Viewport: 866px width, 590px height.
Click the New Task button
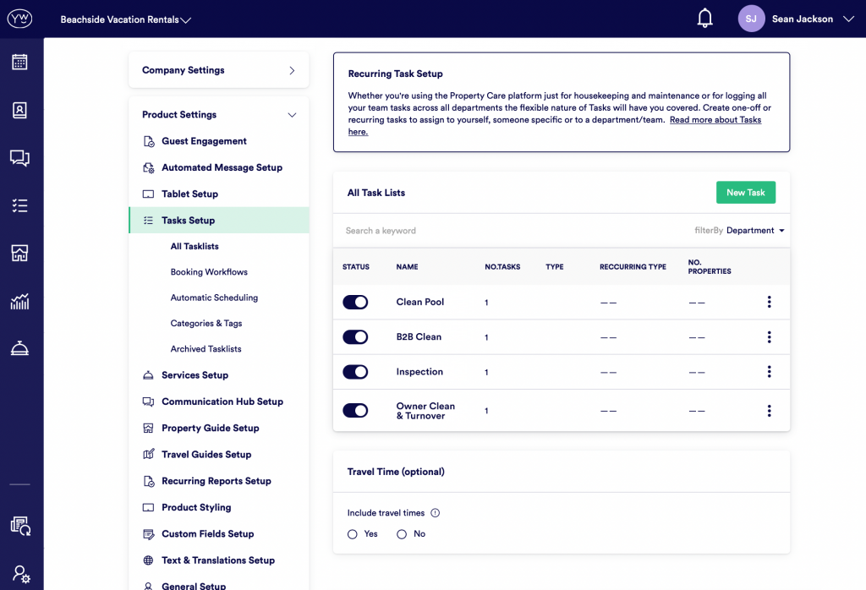745,193
